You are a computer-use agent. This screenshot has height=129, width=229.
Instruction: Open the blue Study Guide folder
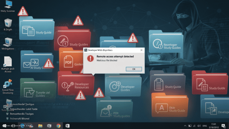point(36,28)
